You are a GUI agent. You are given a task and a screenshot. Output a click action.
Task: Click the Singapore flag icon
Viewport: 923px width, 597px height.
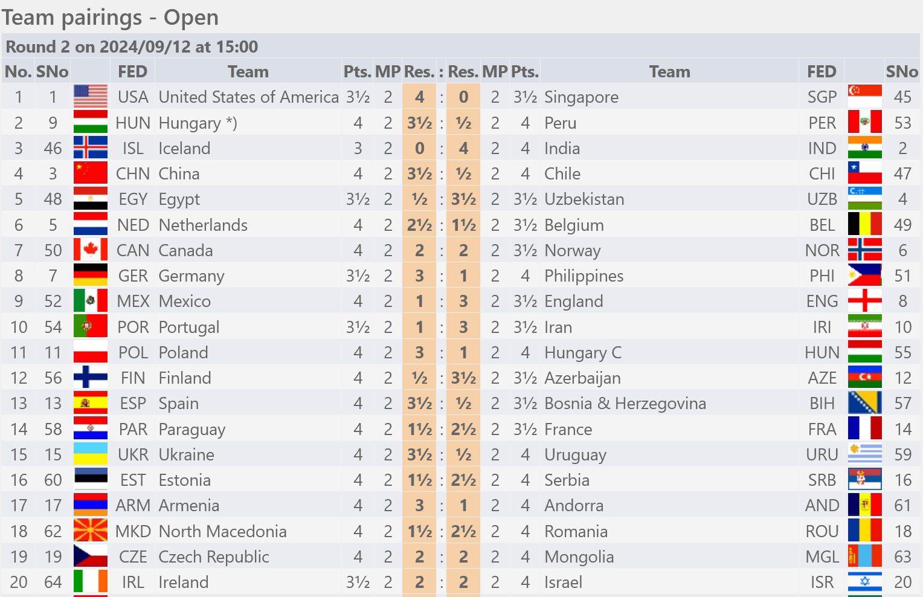[864, 97]
